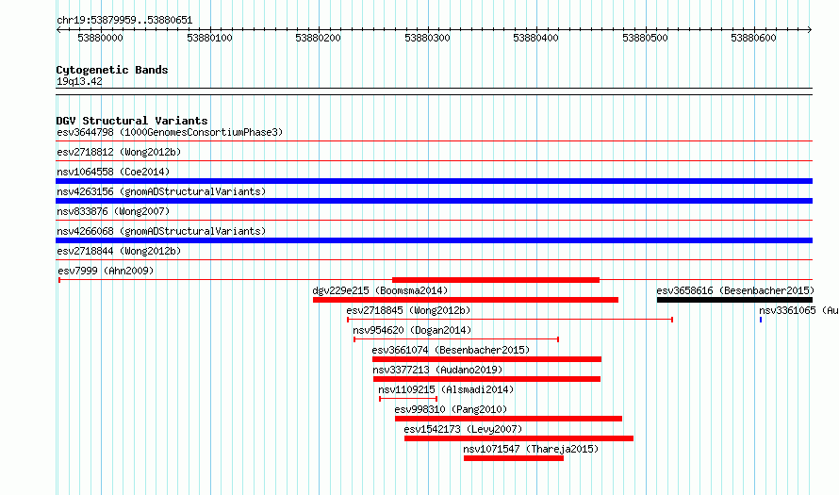This screenshot has height=495, width=839.
Task: Open the esv7999 (Ahn2009) label
Action: tap(106, 271)
